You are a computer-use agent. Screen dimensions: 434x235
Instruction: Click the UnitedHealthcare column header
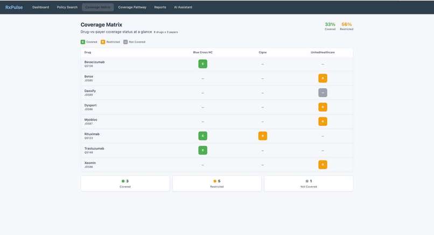[323, 53]
